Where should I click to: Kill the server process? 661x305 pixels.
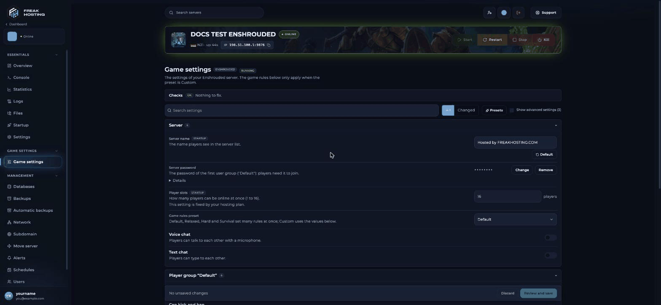tap(543, 40)
